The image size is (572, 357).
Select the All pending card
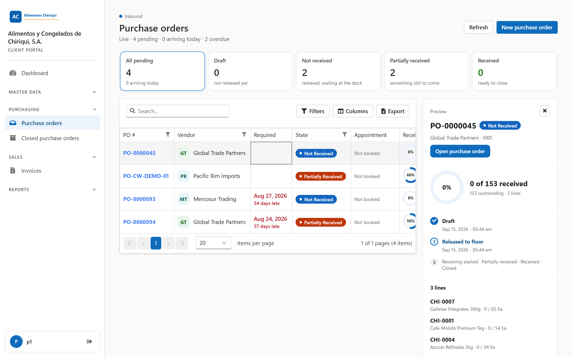[x=162, y=71]
